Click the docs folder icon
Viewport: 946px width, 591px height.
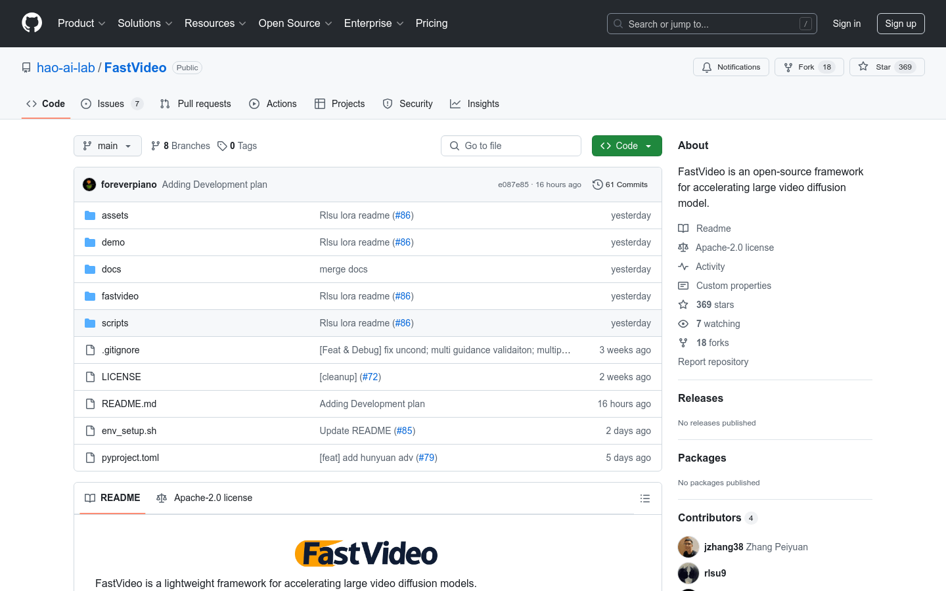[90, 269]
